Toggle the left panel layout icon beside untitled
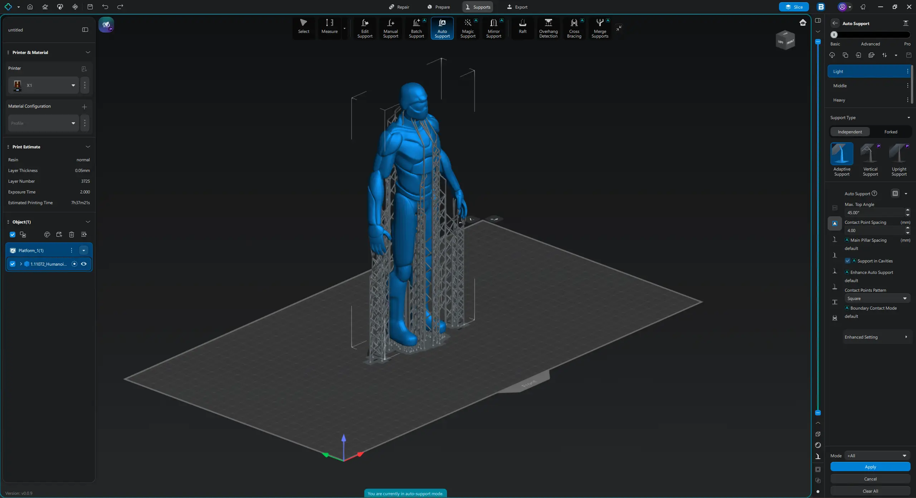 click(x=85, y=30)
